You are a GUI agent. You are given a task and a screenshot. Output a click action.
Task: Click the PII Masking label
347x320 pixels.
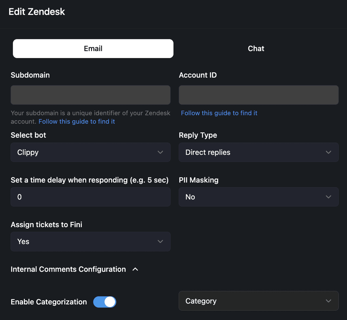click(x=199, y=180)
